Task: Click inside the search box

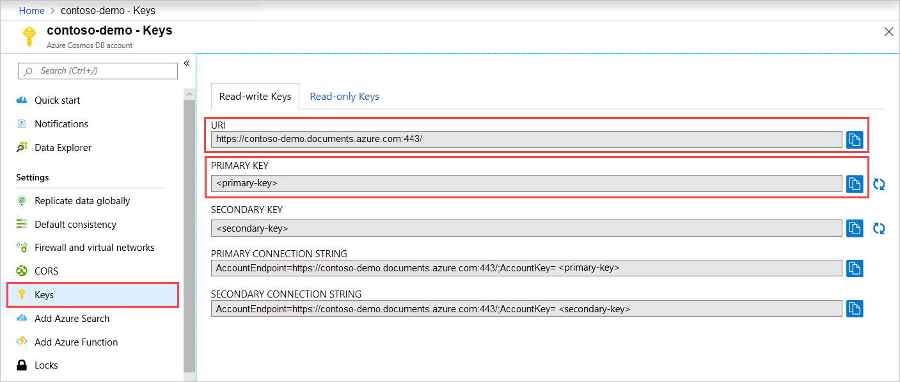Action: click(97, 70)
